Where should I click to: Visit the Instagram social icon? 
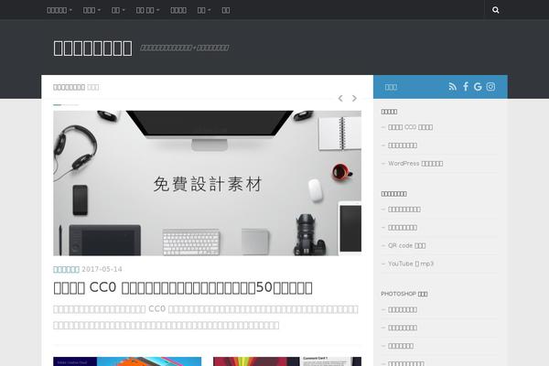click(x=490, y=87)
